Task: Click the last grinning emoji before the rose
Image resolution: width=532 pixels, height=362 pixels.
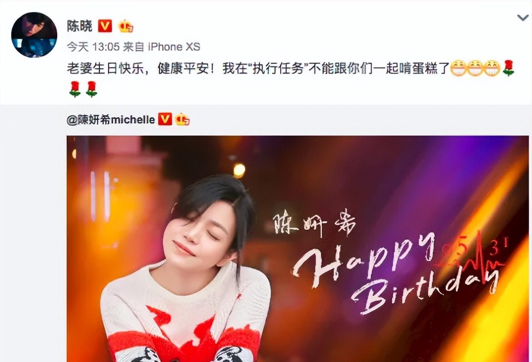Action: pos(492,69)
